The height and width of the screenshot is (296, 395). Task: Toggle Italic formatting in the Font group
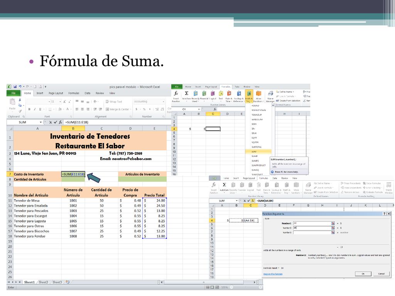(35, 109)
